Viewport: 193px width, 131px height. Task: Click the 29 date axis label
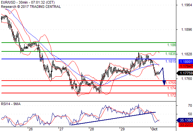122,129
